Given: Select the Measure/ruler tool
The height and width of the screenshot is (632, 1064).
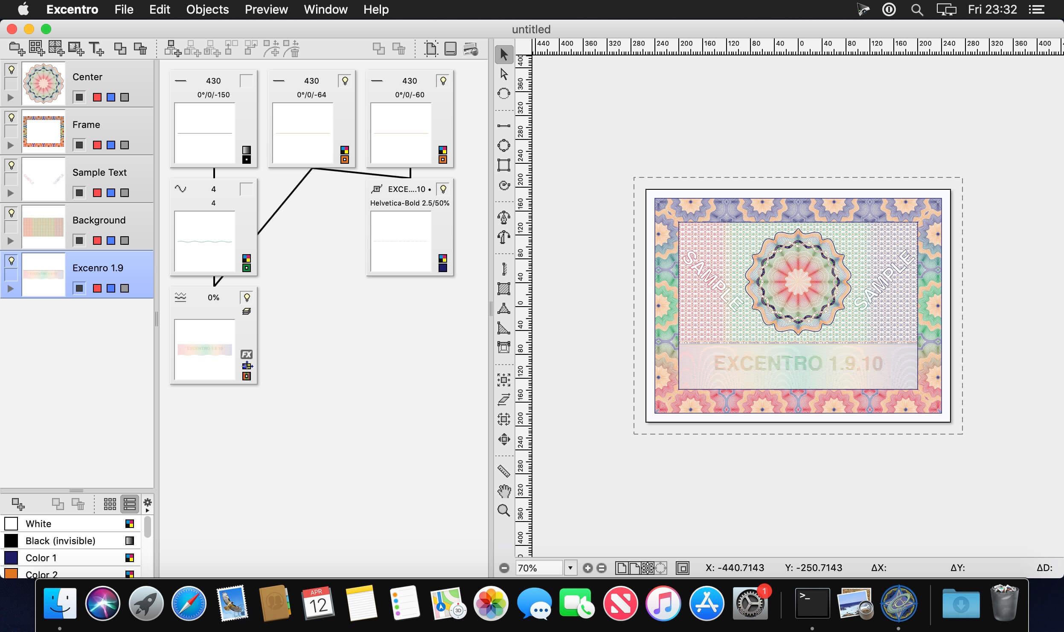Looking at the screenshot, I should 504,468.
